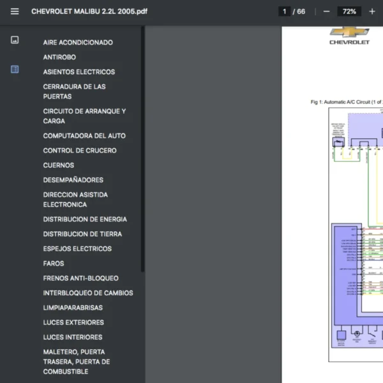Click the page number input field
The image size is (383, 383).
click(x=283, y=11)
